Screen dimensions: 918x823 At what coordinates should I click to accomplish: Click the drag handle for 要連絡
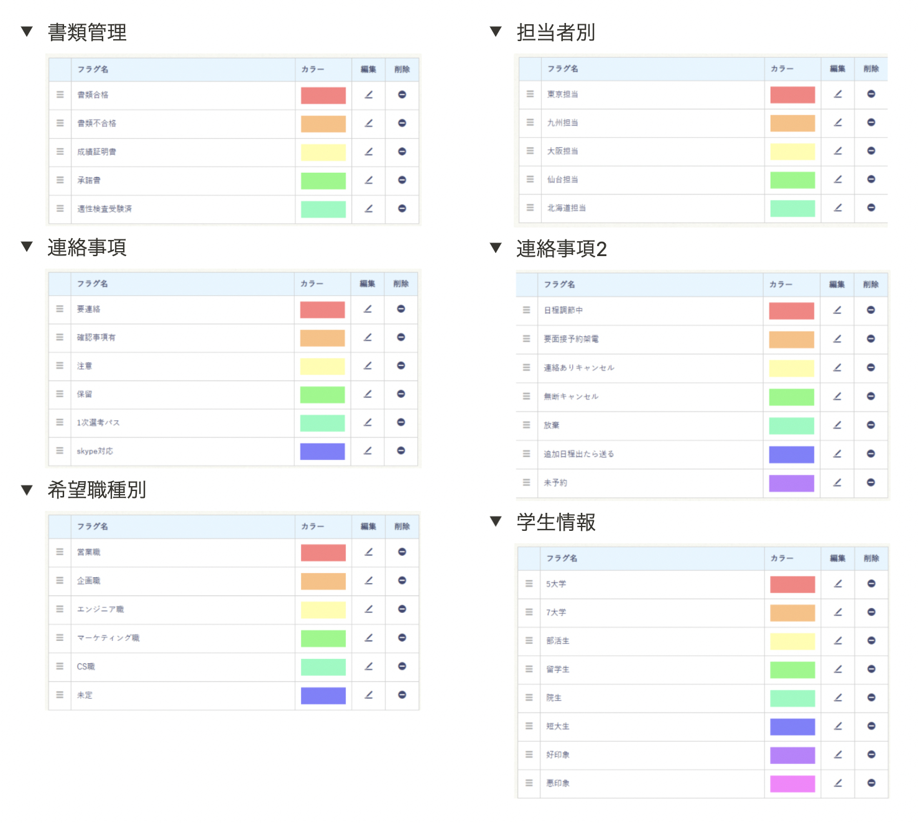60,309
